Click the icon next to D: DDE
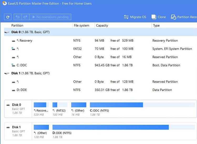197x144 pixels. pyautogui.click(x=13, y=90)
